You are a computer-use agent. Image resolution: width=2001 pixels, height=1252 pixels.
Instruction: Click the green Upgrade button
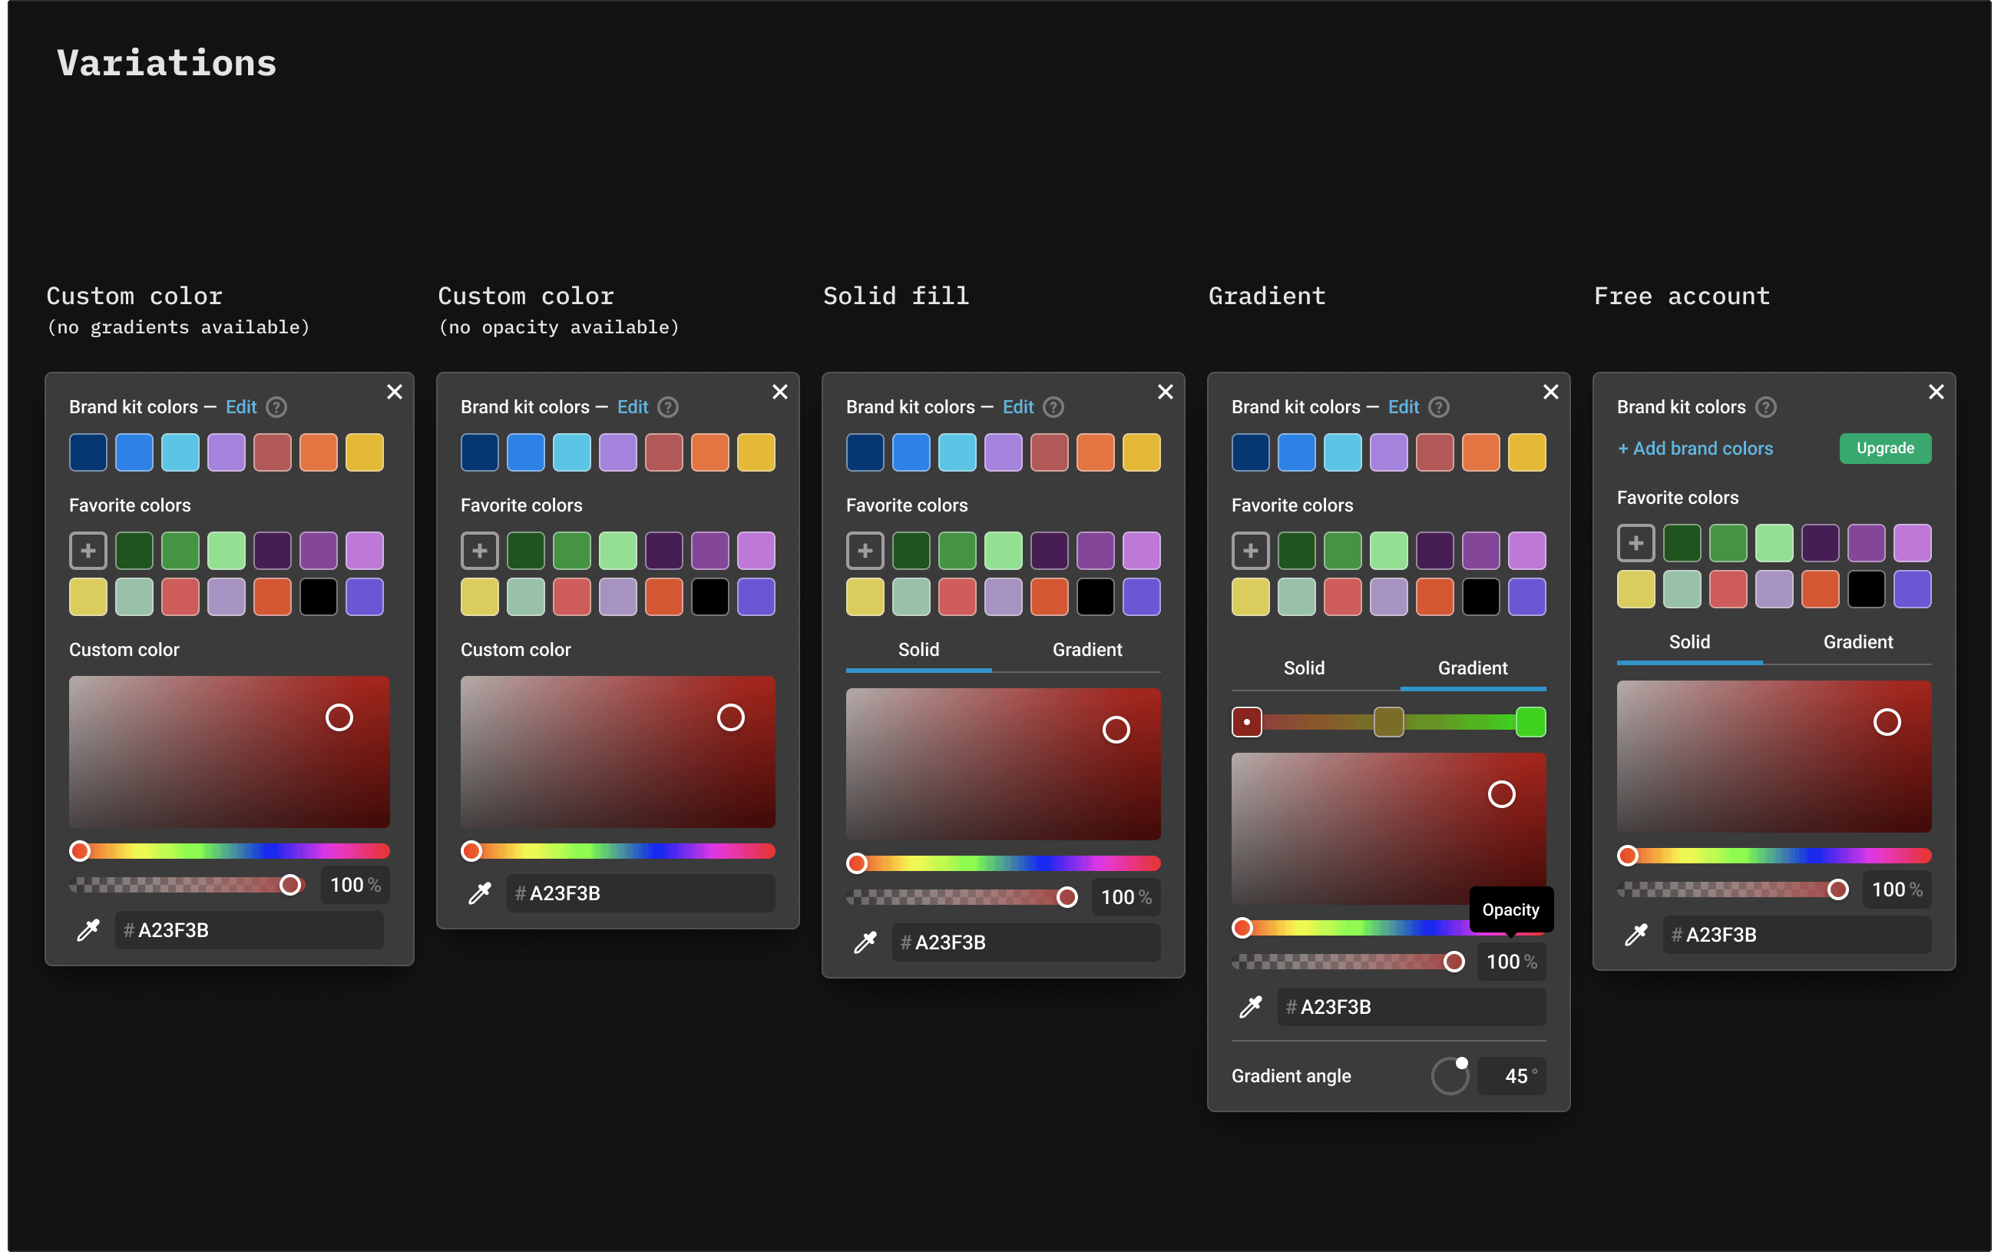pyautogui.click(x=1885, y=448)
